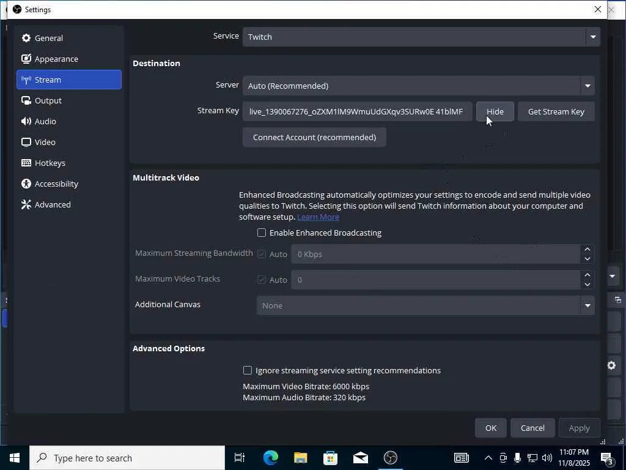Open the Learn More link
626x470 pixels.
[318, 217]
